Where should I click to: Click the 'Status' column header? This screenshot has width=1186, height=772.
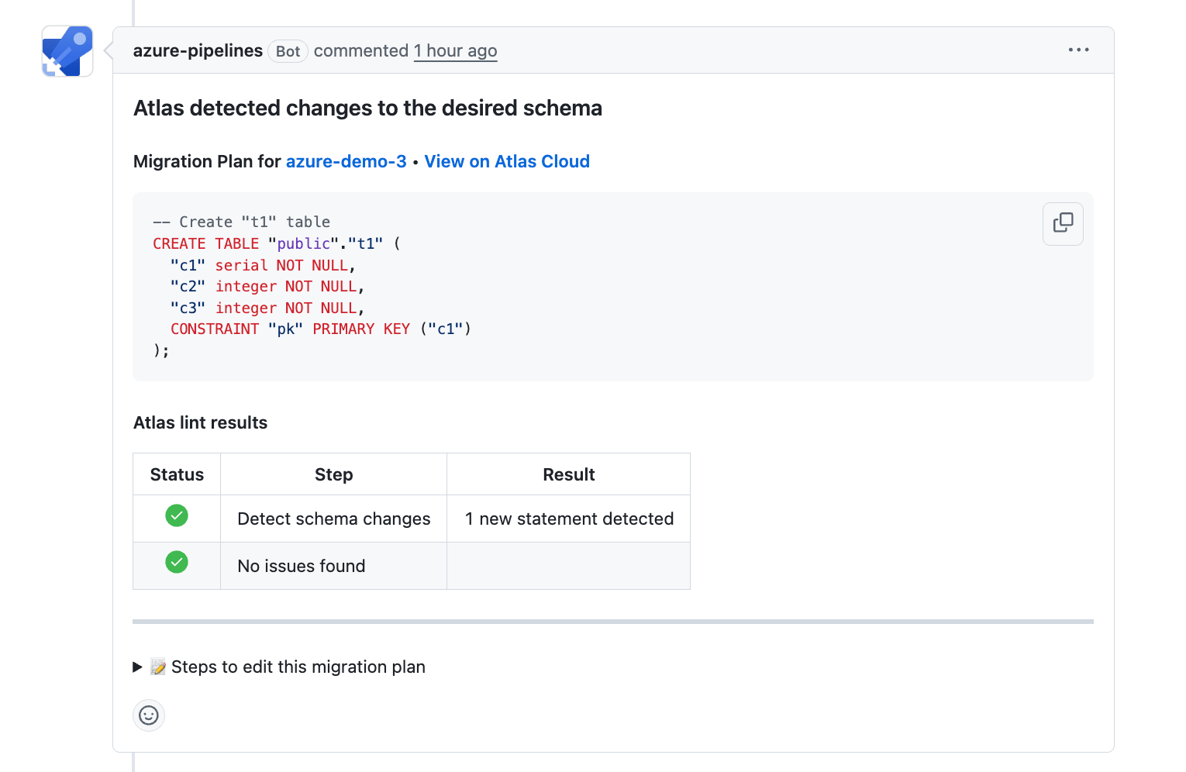177,474
